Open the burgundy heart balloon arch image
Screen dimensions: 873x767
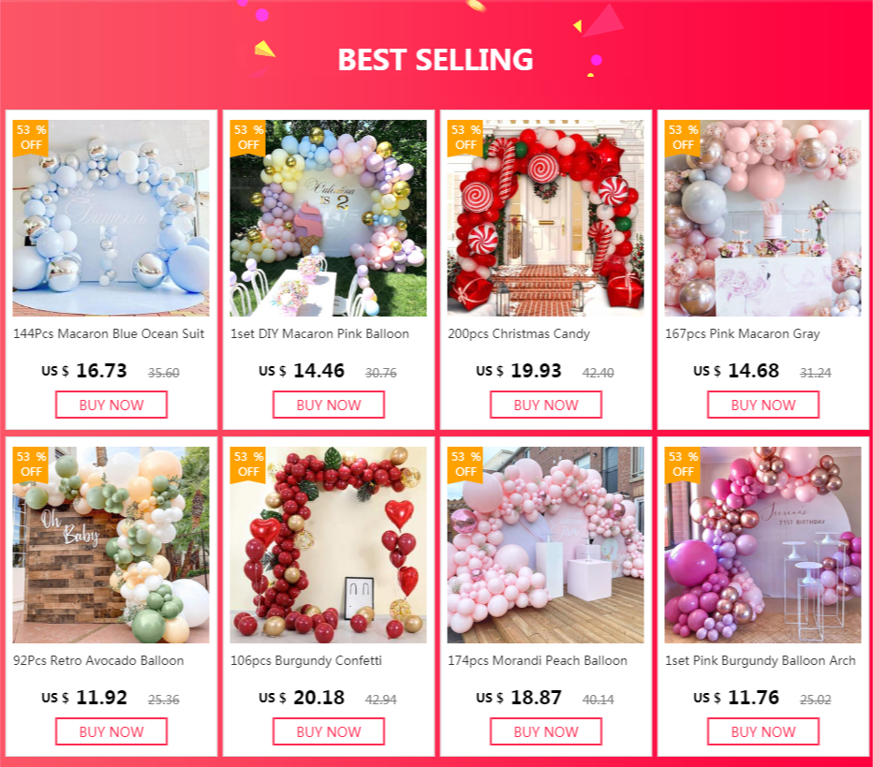[329, 545]
